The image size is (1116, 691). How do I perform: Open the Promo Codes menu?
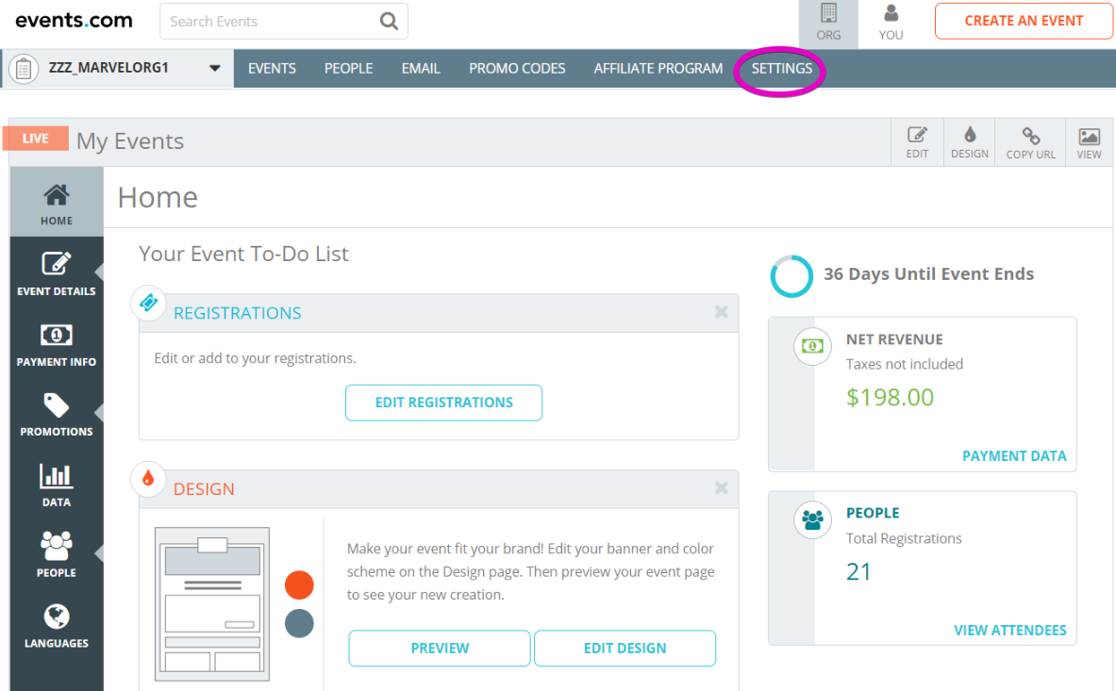point(517,69)
